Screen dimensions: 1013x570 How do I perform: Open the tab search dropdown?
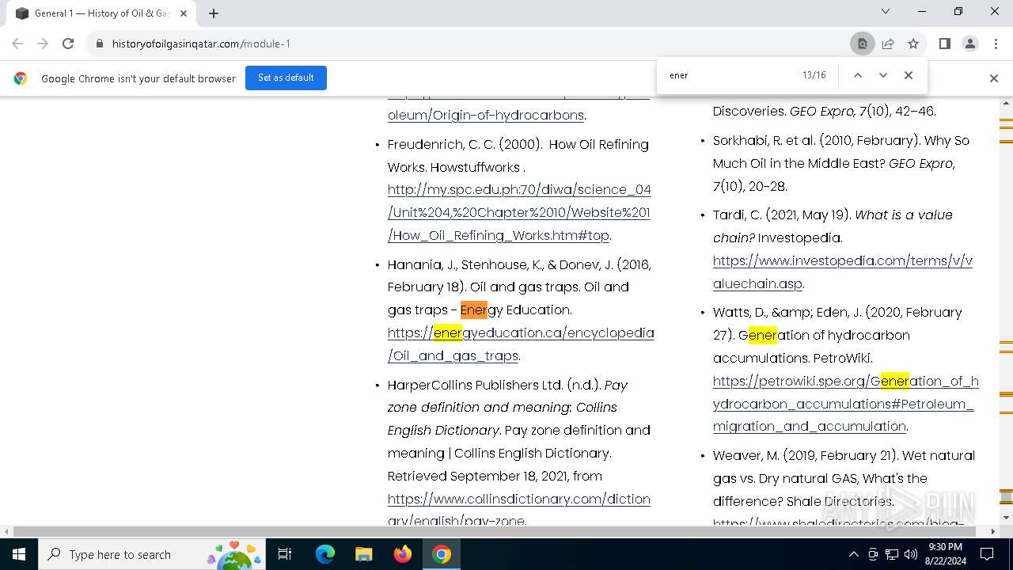pyautogui.click(x=886, y=11)
